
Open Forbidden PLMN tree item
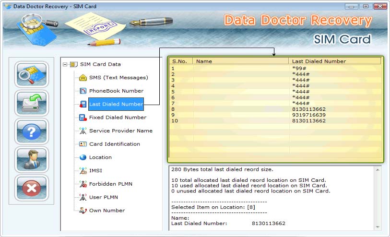tap(111, 184)
